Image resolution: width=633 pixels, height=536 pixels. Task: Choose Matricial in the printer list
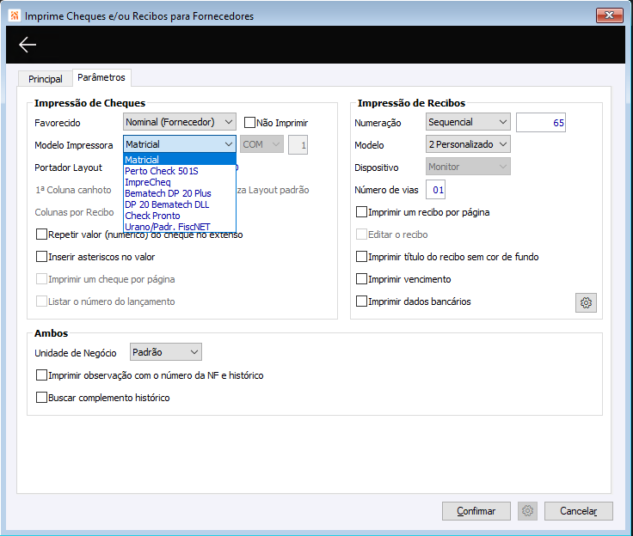point(180,160)
